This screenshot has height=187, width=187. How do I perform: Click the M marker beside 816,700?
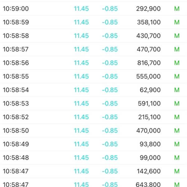click(x=177, y=63)
